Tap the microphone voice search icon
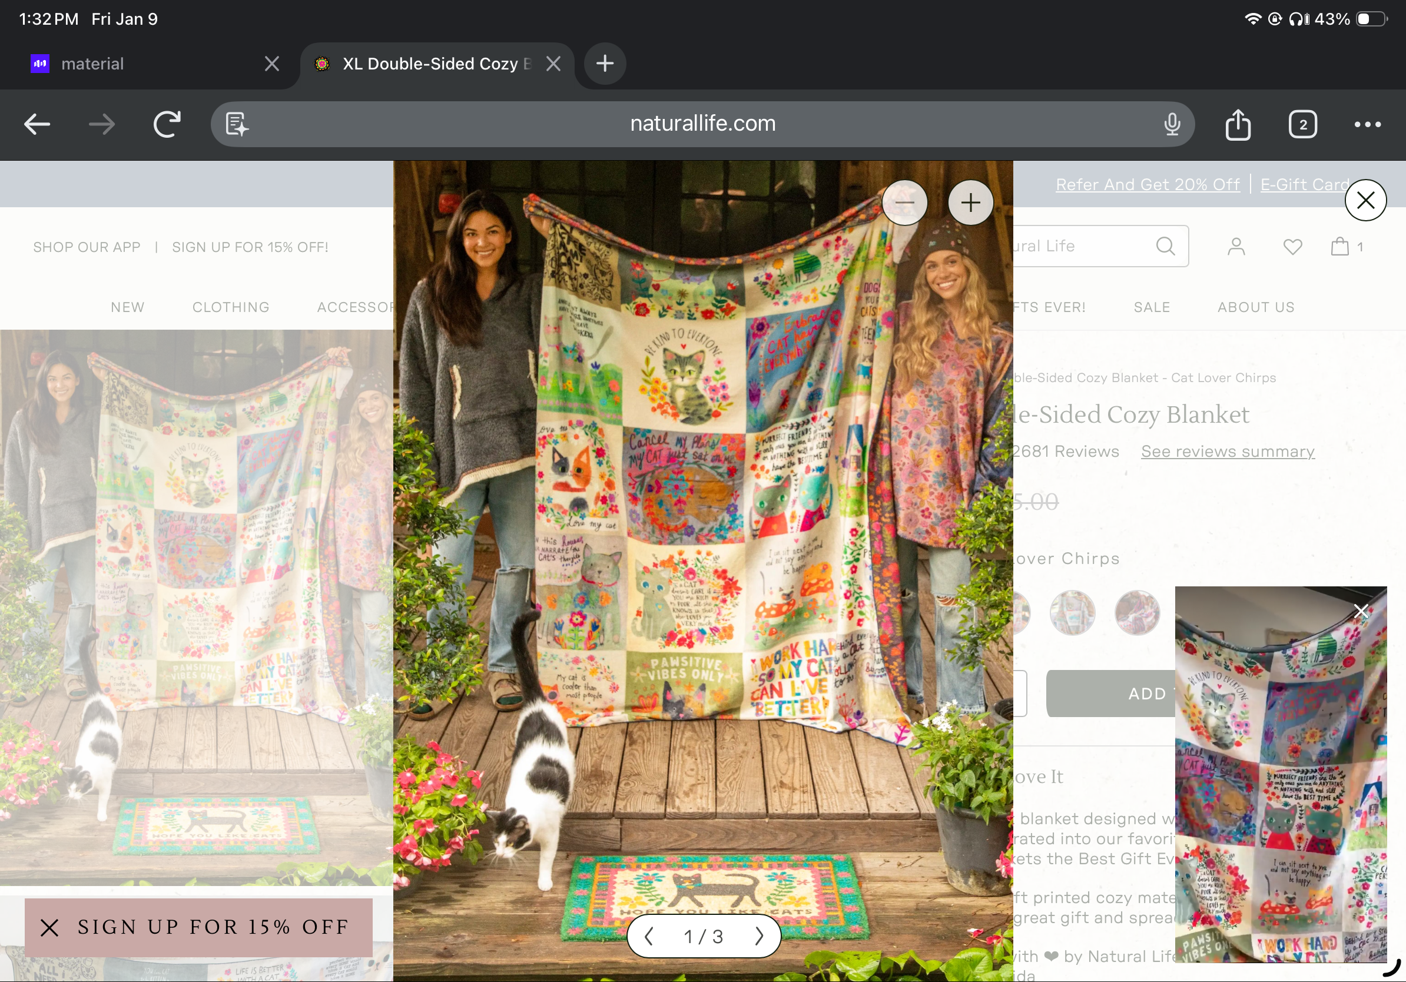 [x=1172, y=124]
